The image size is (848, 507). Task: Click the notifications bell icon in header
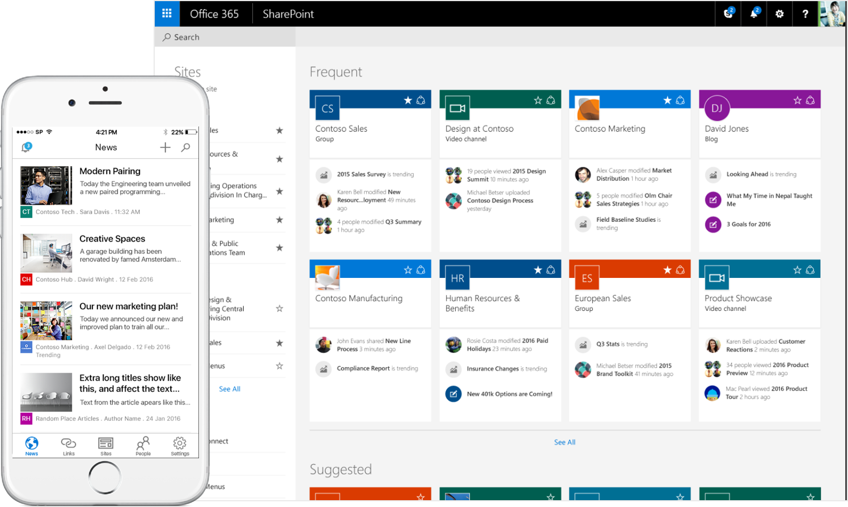(754, 14)
